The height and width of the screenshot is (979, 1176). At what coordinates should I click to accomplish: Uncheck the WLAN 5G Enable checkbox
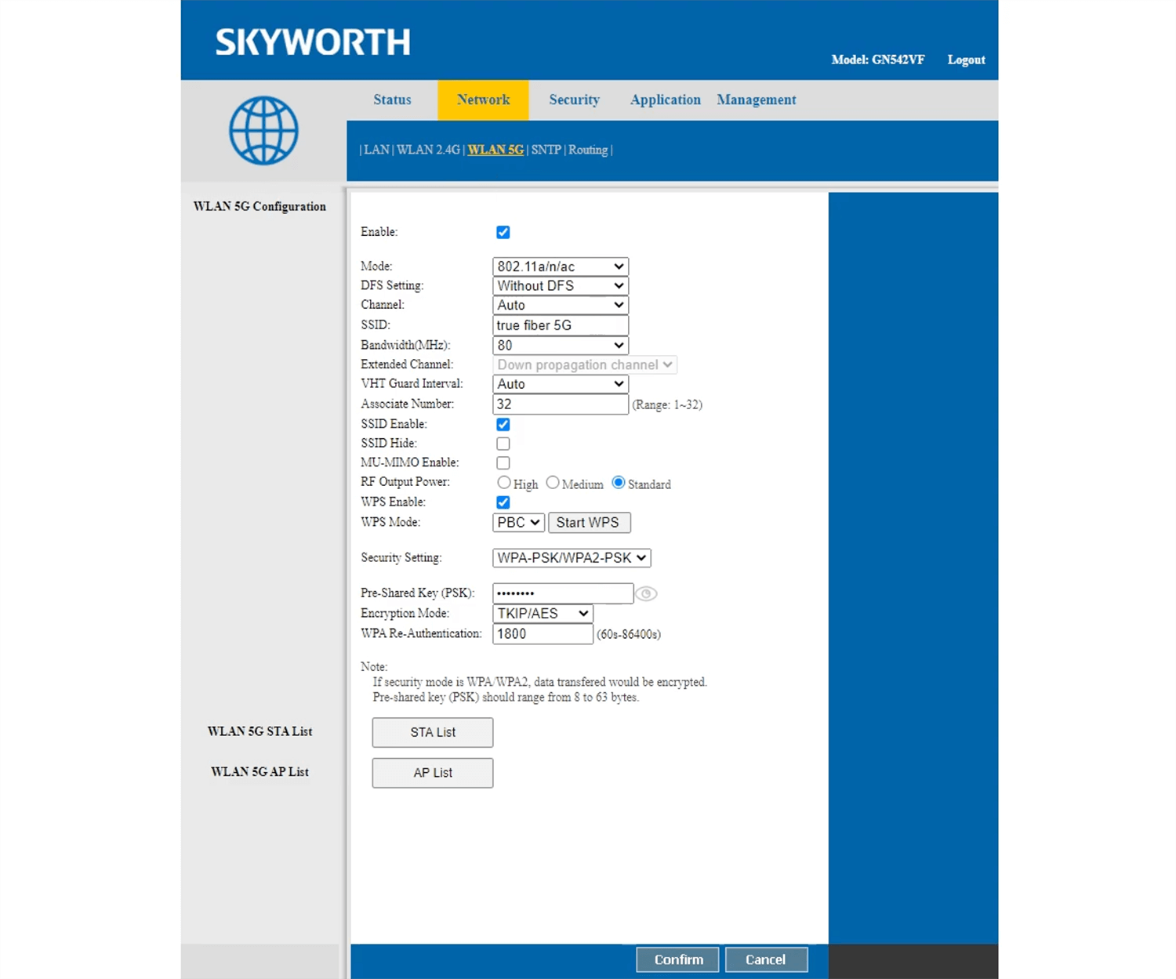tap(503, 232)
